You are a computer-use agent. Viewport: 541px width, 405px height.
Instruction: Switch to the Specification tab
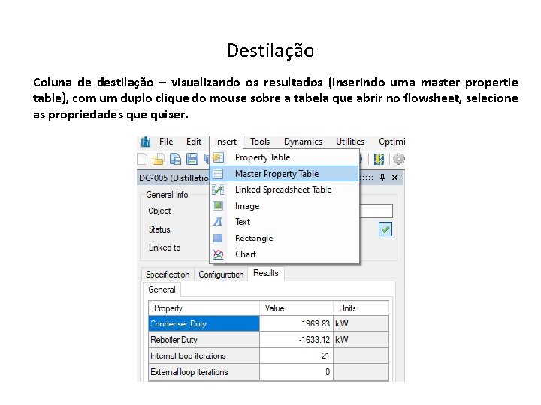point(168,274)
